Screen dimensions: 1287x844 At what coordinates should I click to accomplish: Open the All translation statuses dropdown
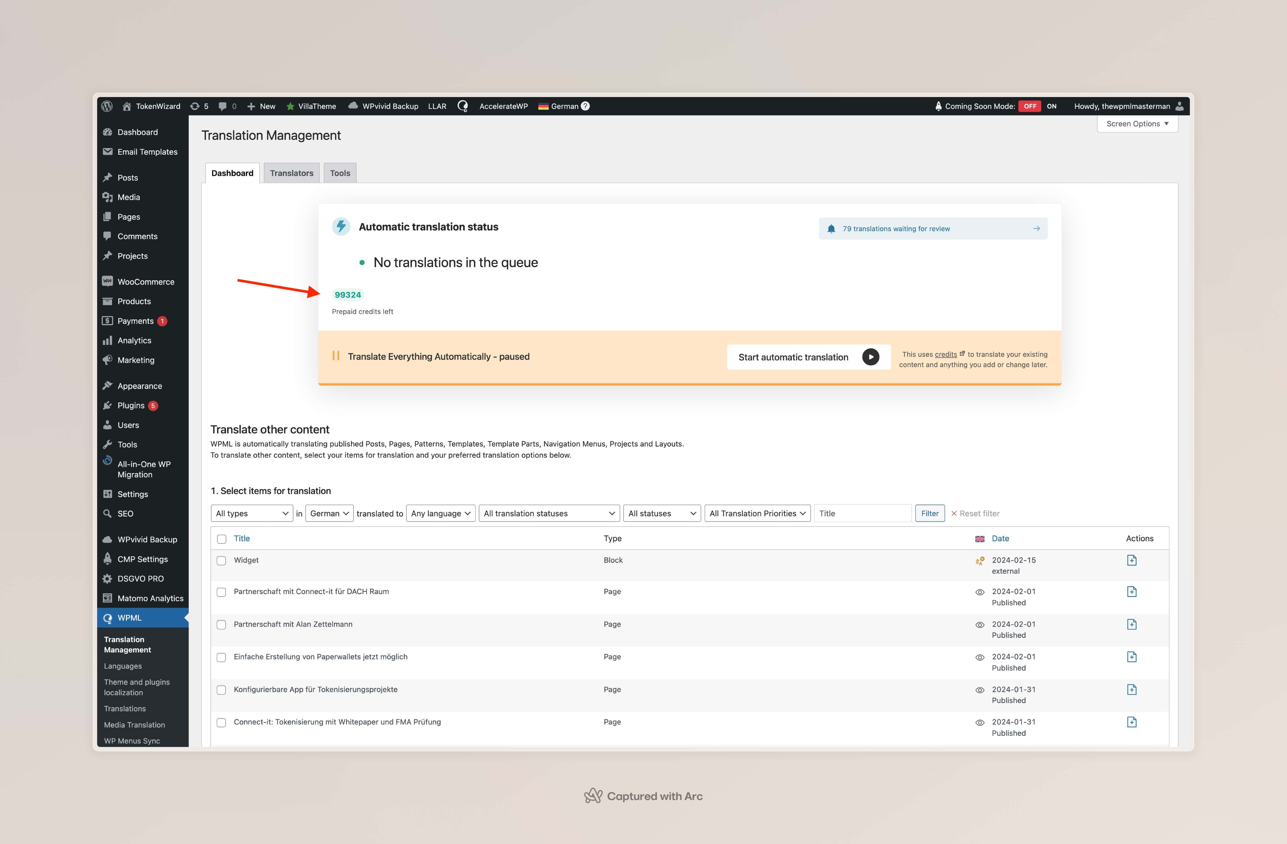coord(549,513)
